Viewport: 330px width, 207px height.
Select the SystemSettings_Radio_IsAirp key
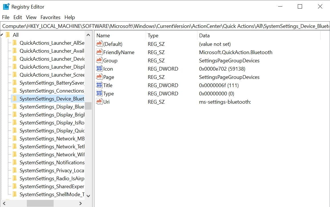pos(52,179)
